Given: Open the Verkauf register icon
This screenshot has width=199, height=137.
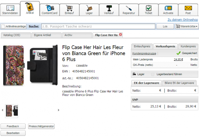Looking at the screenshot, I should 109,8.
